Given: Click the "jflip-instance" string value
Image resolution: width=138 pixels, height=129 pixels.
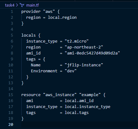Looking at the screenshot, I should coord(84,65).
